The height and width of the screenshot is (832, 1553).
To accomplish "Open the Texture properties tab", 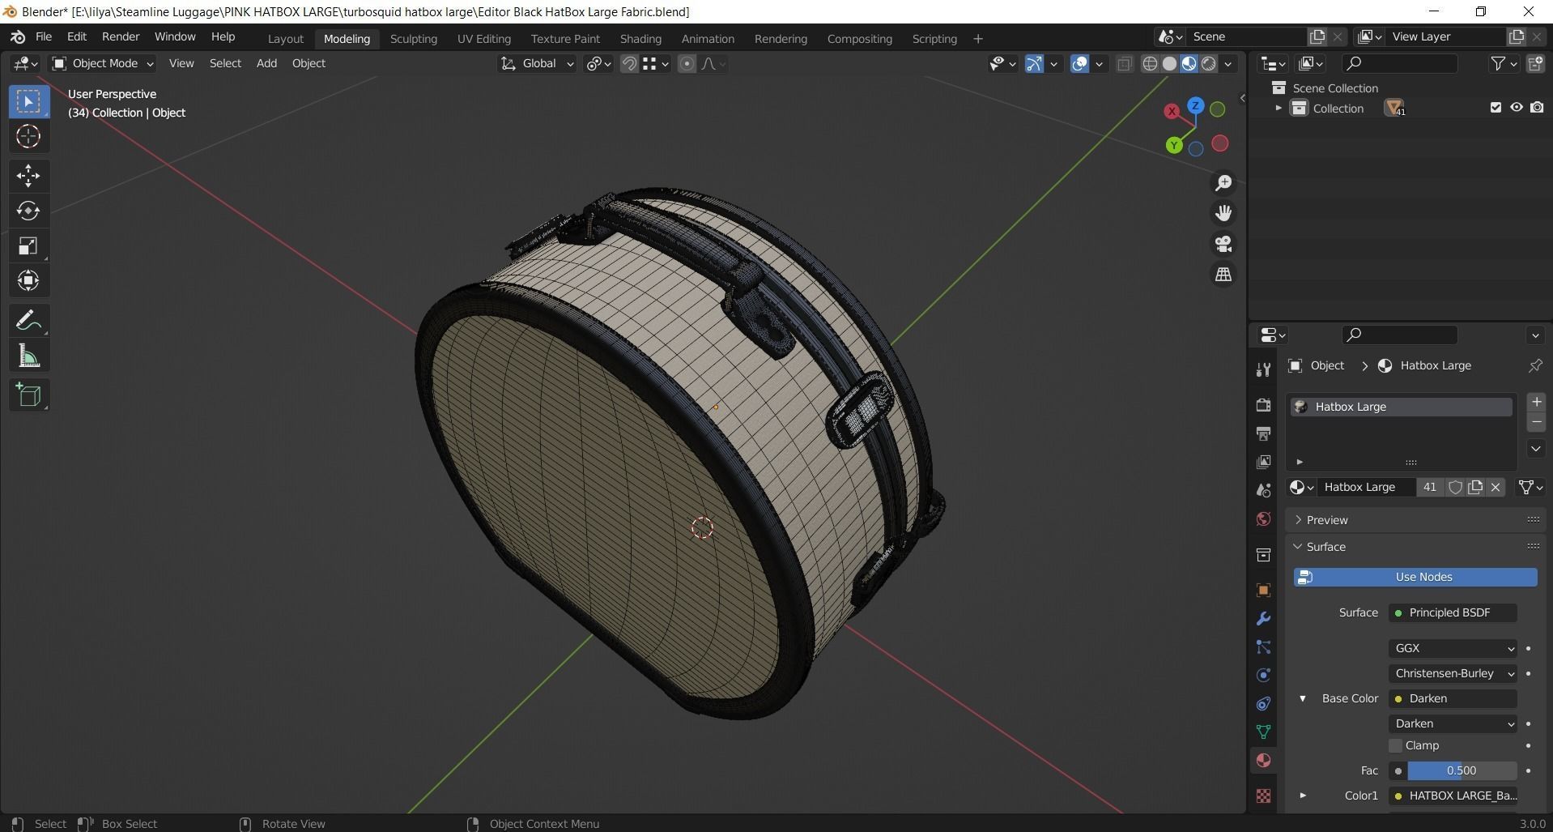I will [1263, 796].
